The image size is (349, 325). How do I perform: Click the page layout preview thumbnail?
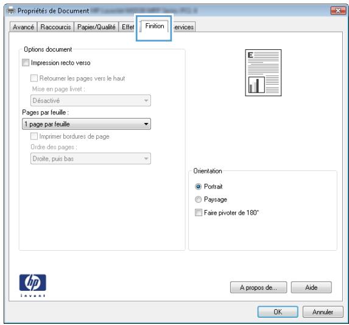[263, 73]
